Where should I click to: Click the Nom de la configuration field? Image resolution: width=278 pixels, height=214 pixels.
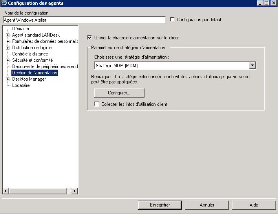84,20
